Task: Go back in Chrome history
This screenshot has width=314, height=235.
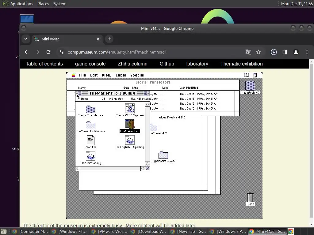Action: click(26, 52)
